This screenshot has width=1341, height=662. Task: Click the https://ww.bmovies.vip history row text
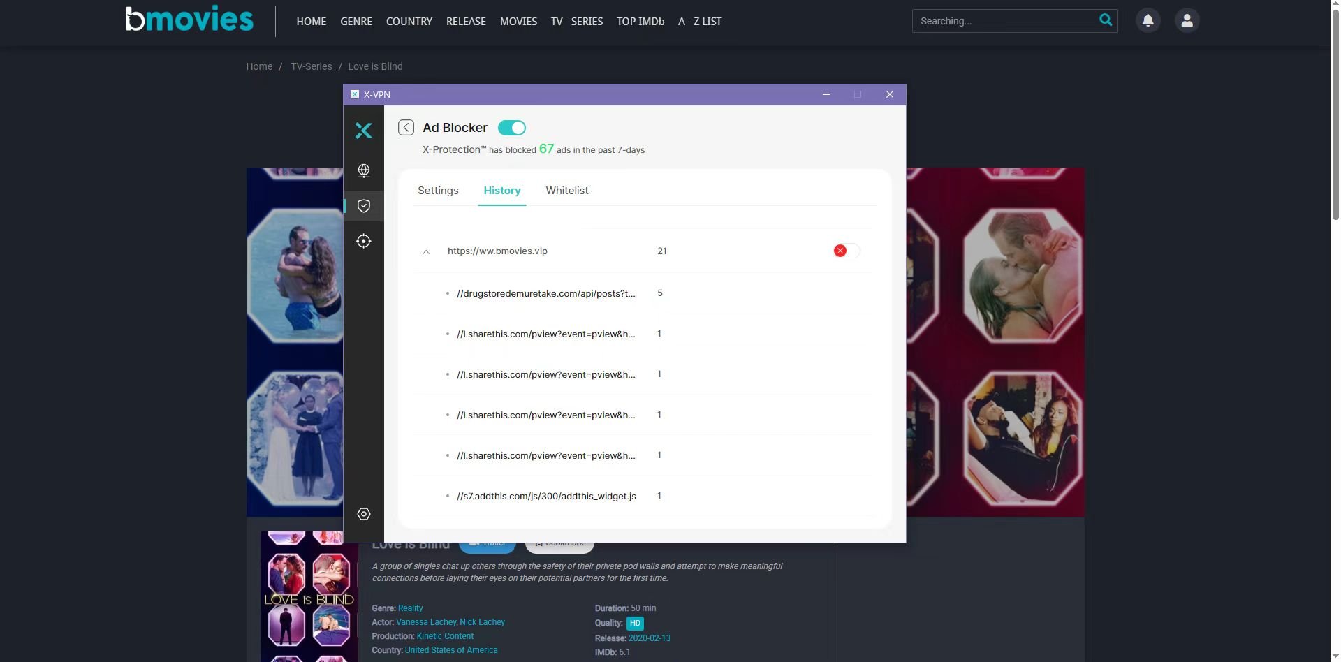pyautogui.click(x=497, y=251)
